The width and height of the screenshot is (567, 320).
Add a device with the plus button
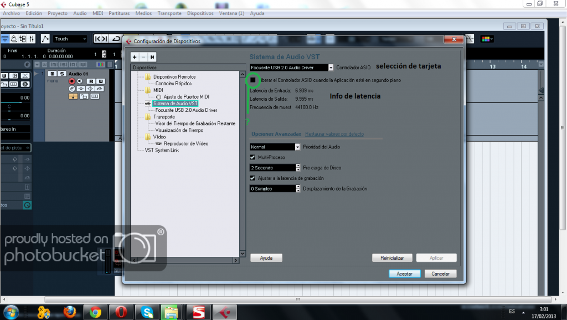point(135,57)
